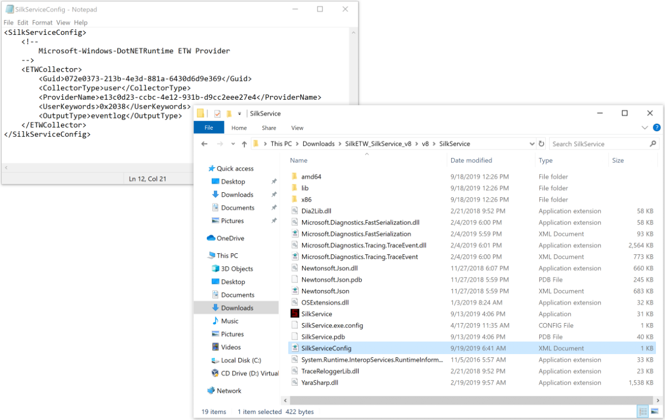Viewport: 665px width, 420px height.
Task: Click the New folder quick access icon
Action: 229,114
